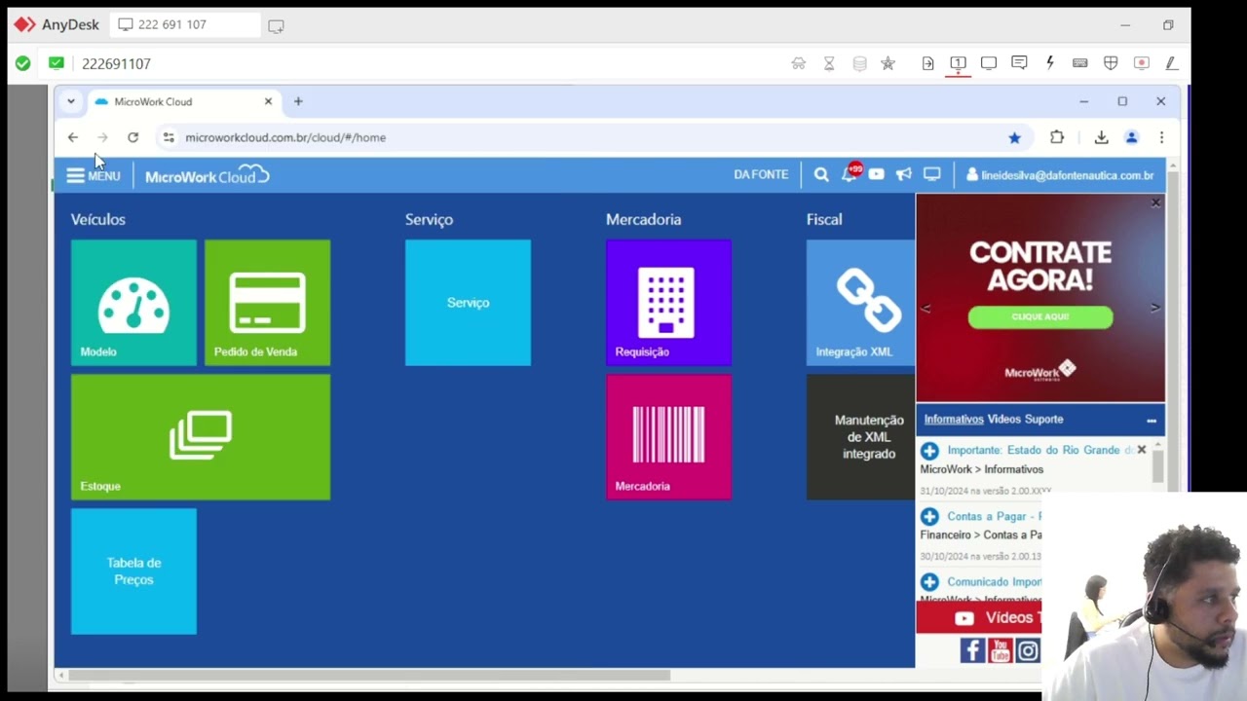Screen dimensions: 1247x701
Task: Click the MicroWork Cloud logo
Action: 207,175
